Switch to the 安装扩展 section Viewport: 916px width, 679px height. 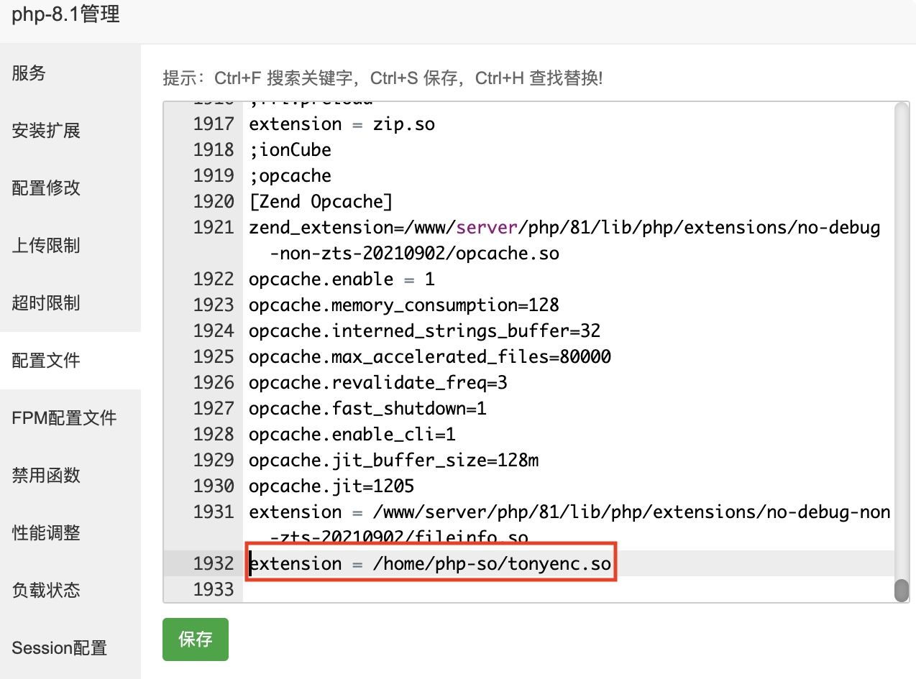46,131
